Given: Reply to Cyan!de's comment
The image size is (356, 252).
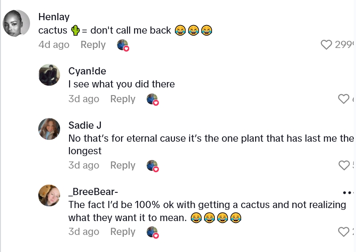Looking at the screenshot, I should tap(123, 99).
